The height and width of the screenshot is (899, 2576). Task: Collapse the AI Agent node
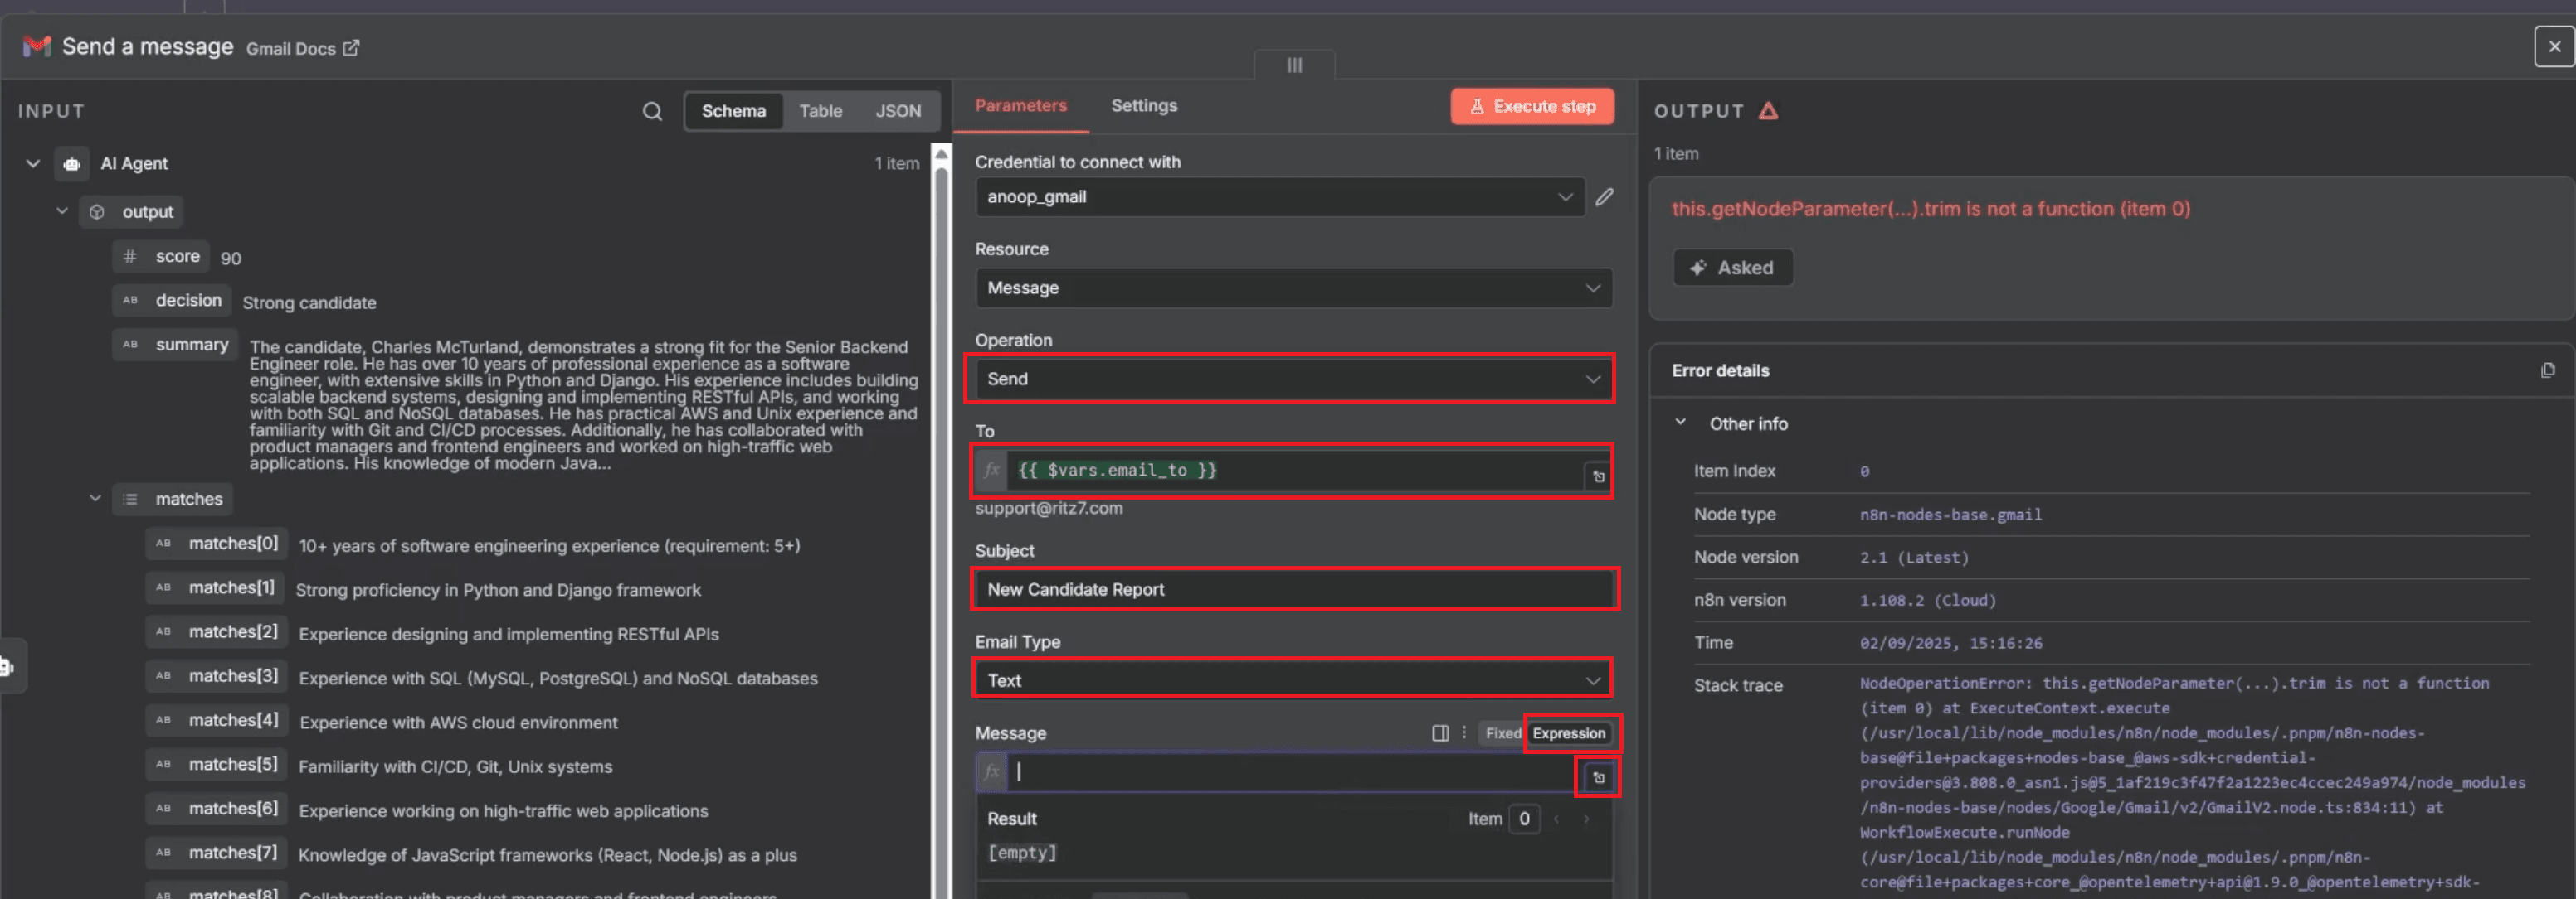tap(33, 163)
